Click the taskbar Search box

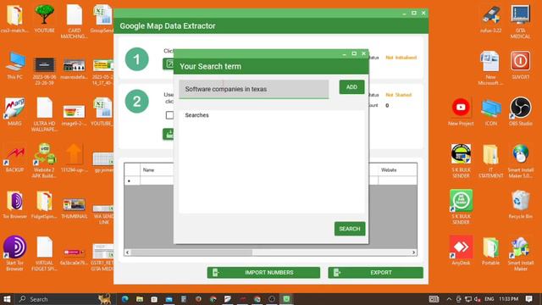tap(64, 299)
